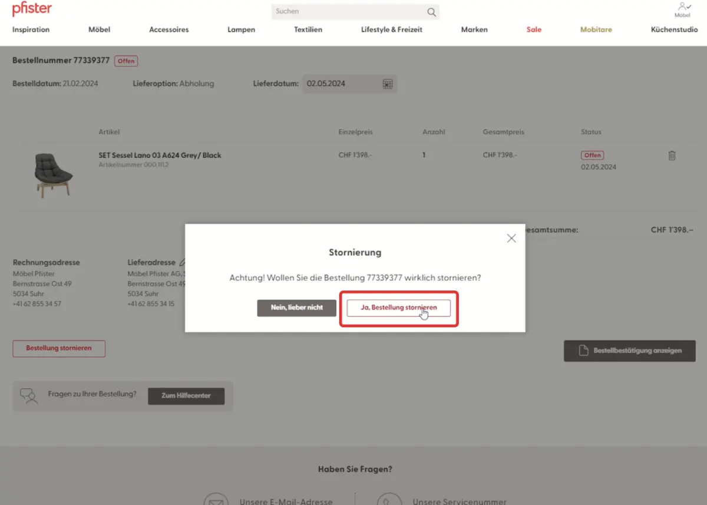
Task: Go to Küchenstudio section
Action: (674, 29)
